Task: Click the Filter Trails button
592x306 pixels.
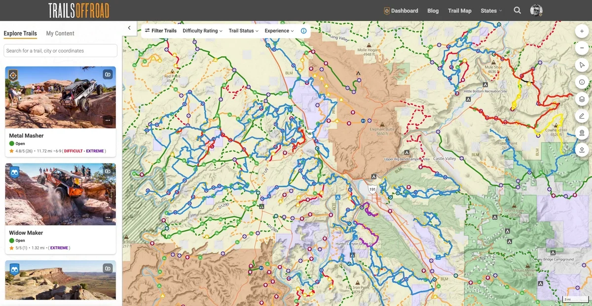Action: [x=160, y=31]
